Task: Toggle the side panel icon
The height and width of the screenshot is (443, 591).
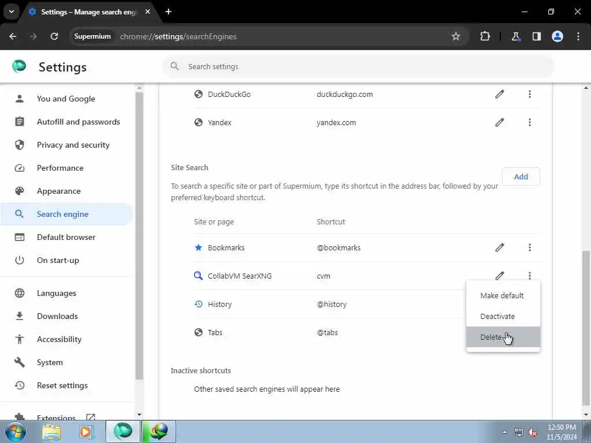Action: click(536, 36)
